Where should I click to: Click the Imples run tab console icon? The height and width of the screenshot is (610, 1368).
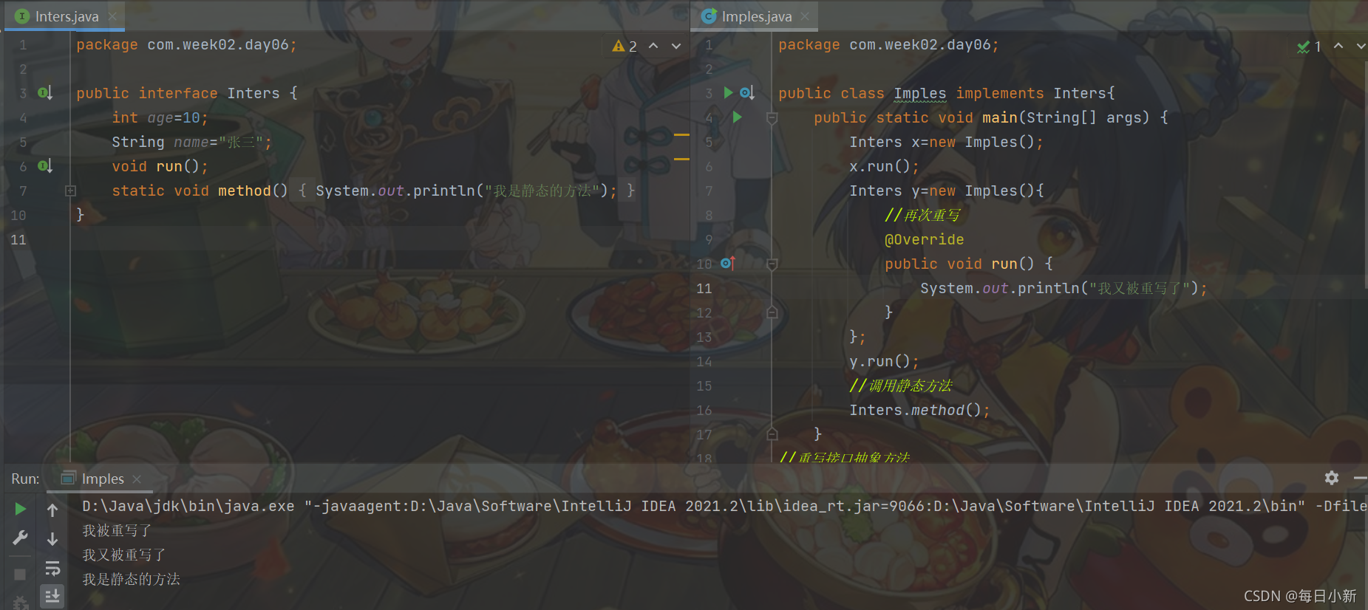pos(68,479)
